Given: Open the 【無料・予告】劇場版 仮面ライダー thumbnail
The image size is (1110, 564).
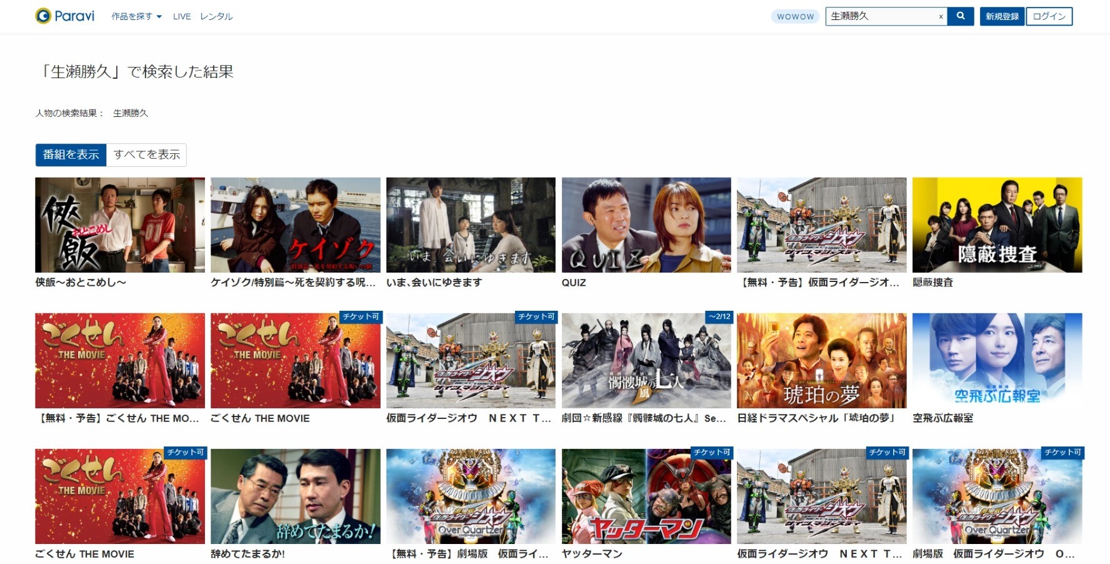Looking at the screenshot, I should point(471,496).
